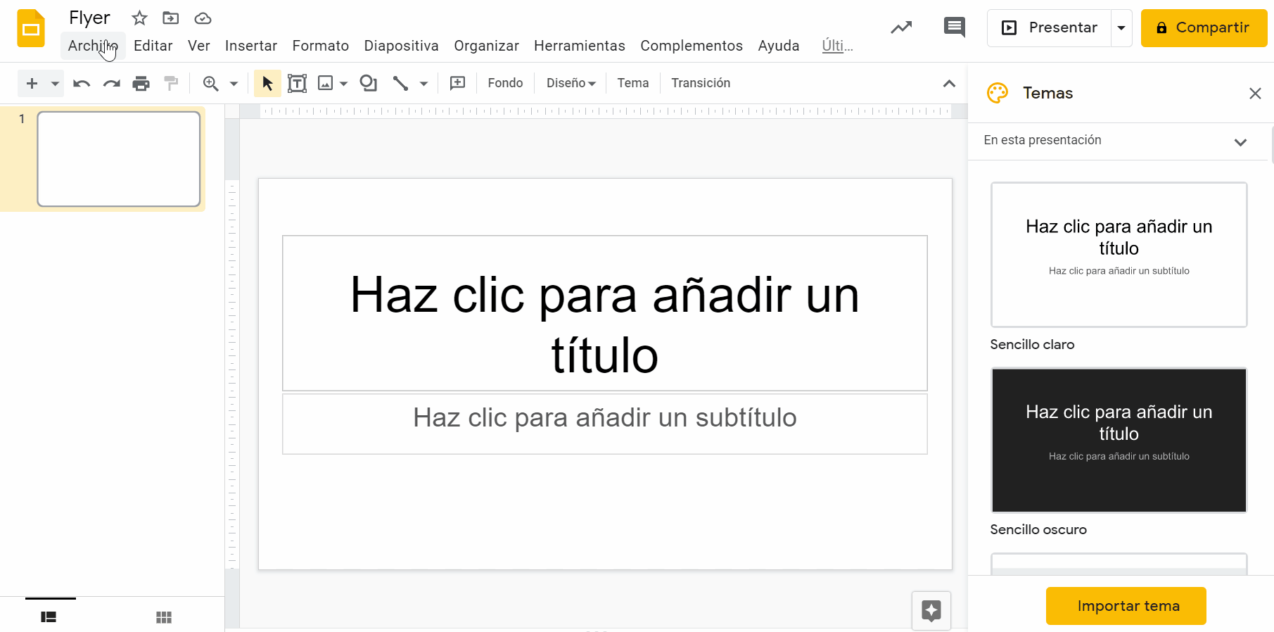
Task: Open the image source dropdown arrow
Action: coord(343,84)
